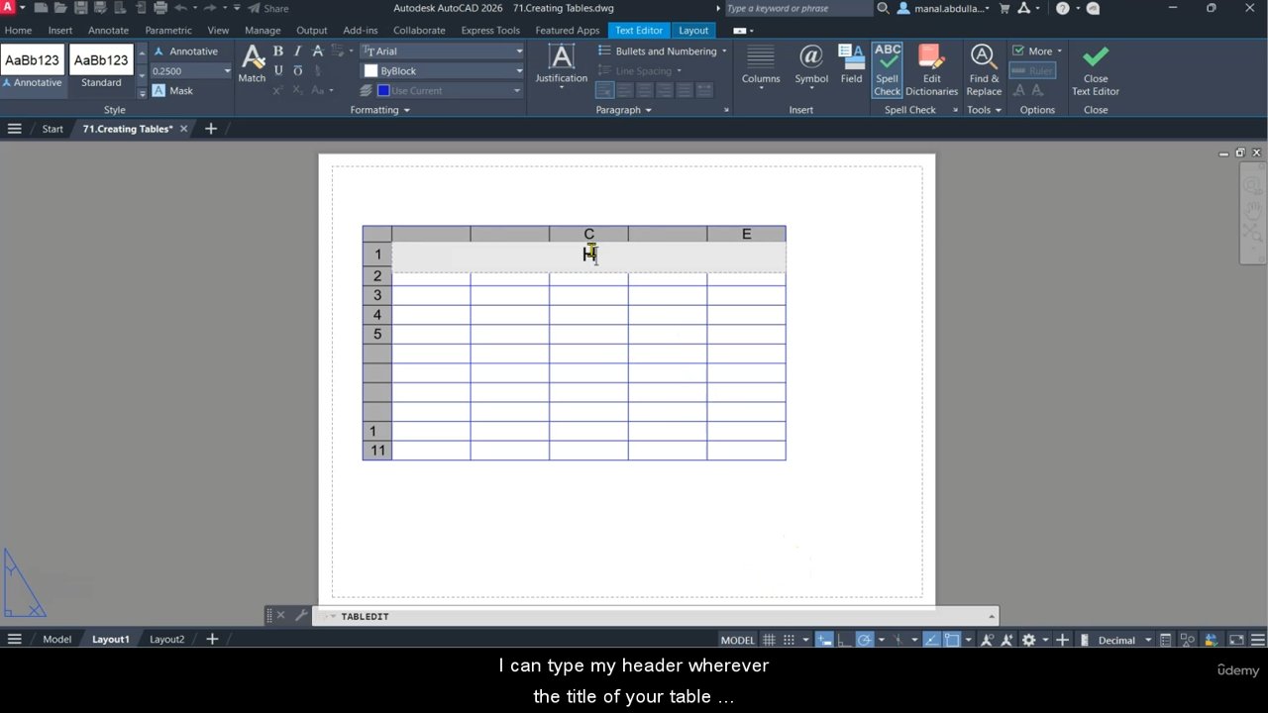
Task: Click the Match text formatting icon
Action: (x=252, y=63)
